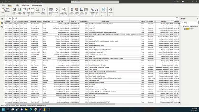Open the Postal Code column filter dropdown
Viewport: 199px width, 112px height.
click(x=87, y=21)
